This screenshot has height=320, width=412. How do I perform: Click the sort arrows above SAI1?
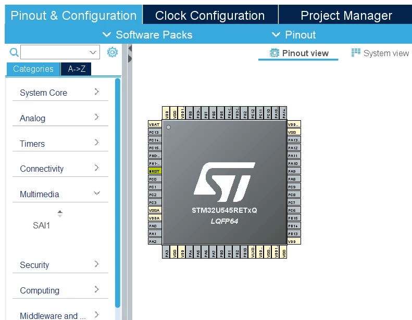60,214
